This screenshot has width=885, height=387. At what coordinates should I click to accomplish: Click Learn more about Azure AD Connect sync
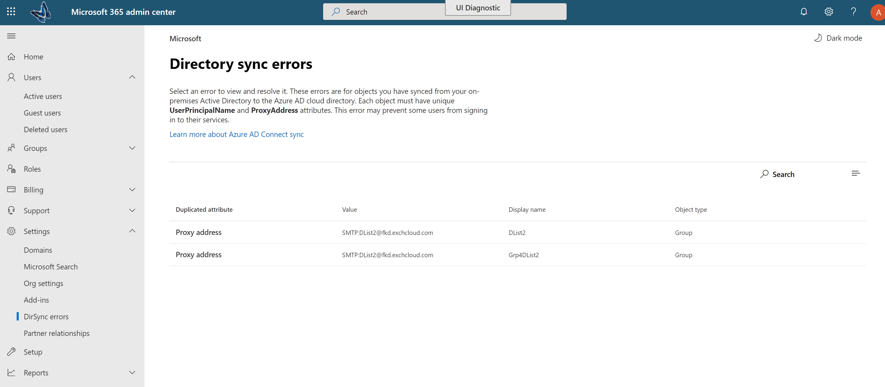pos(237,134)
